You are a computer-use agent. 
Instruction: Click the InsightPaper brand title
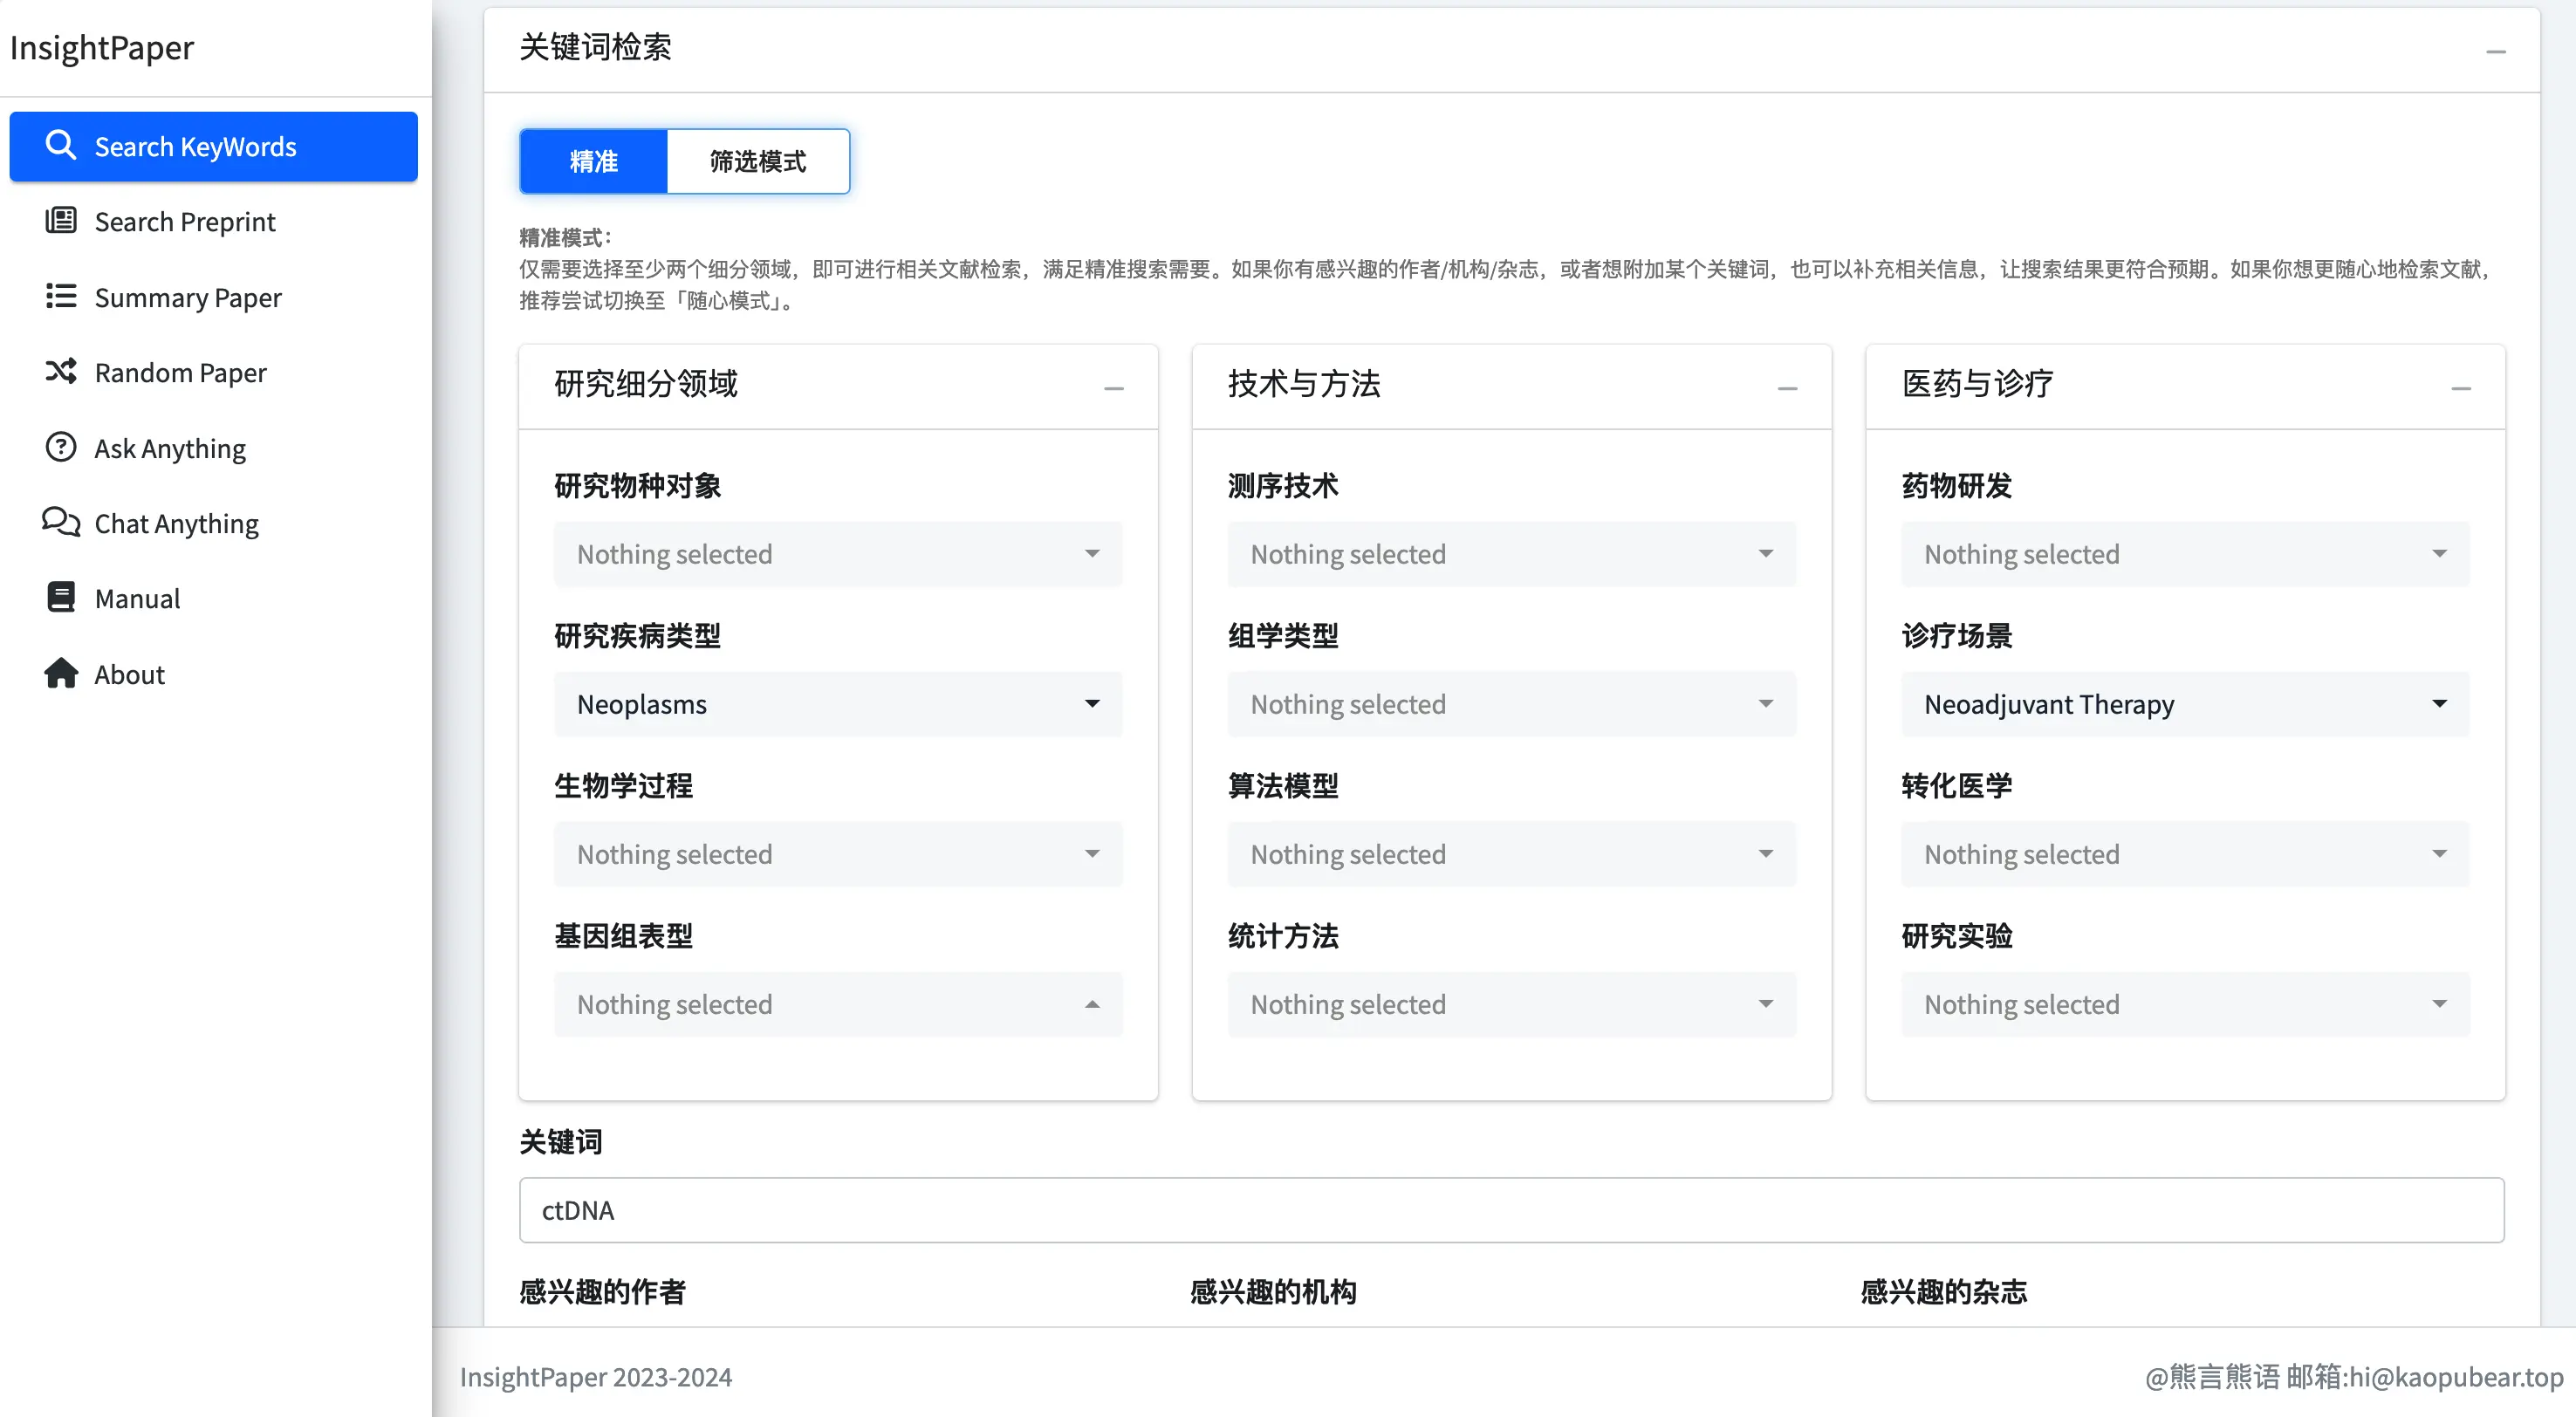(x=102, y=48)
